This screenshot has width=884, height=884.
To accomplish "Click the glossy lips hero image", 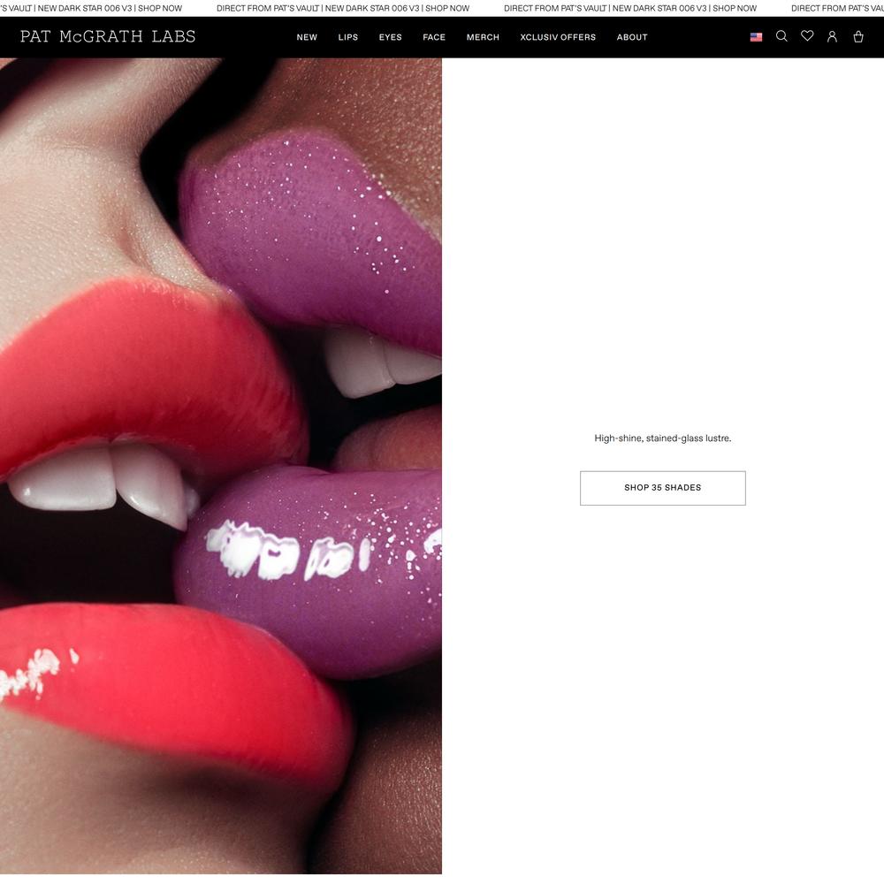I will 221,466.
